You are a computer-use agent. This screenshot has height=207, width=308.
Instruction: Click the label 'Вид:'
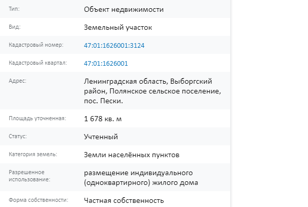(x=14, y=27)
